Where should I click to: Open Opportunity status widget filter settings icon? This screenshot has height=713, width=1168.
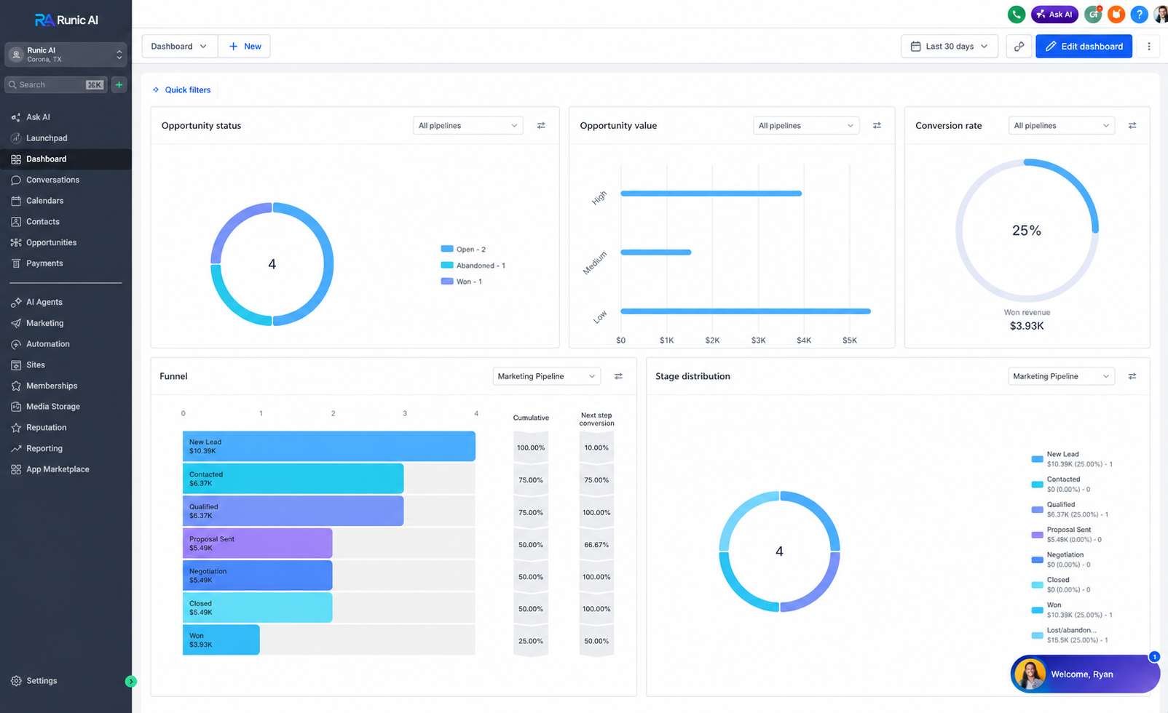[541, 125]
